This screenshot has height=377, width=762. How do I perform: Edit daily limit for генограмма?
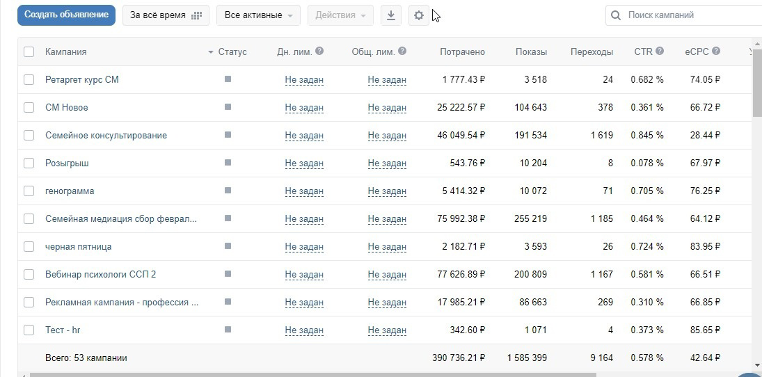tap(304, 191)
